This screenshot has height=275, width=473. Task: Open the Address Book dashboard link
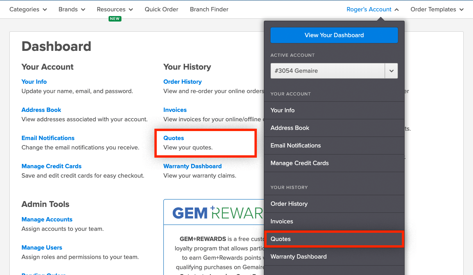coord(41,110)
